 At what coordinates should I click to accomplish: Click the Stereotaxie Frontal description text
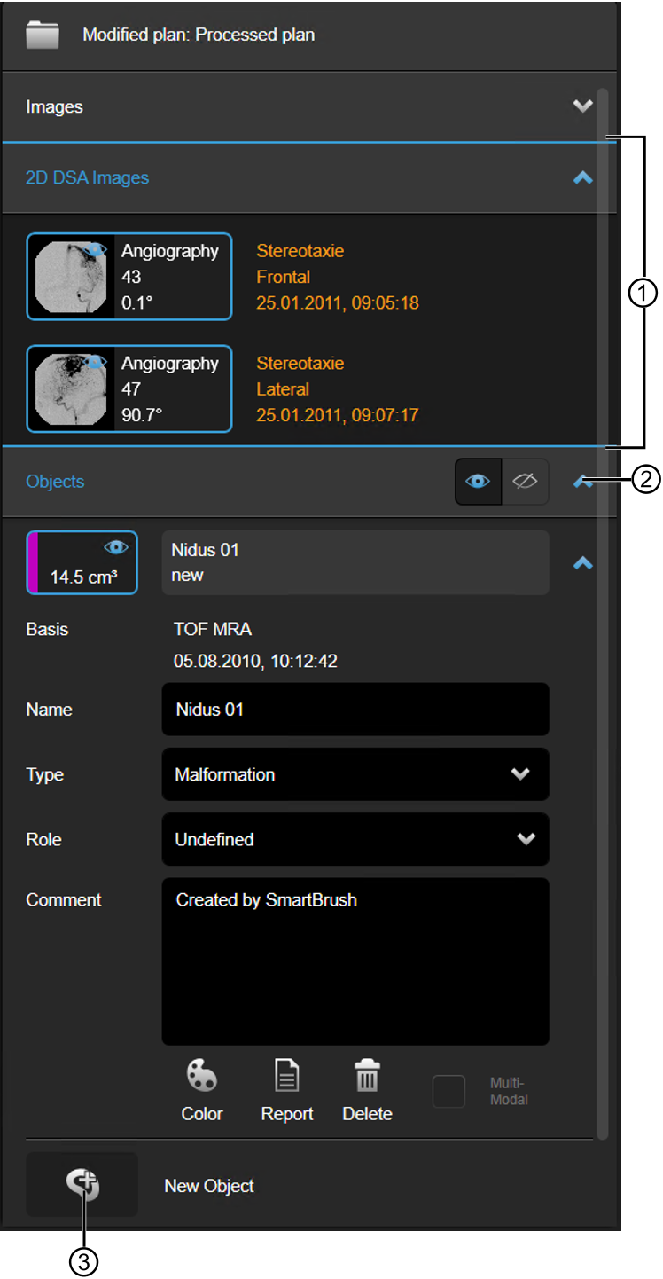click(x=338, y=277)
